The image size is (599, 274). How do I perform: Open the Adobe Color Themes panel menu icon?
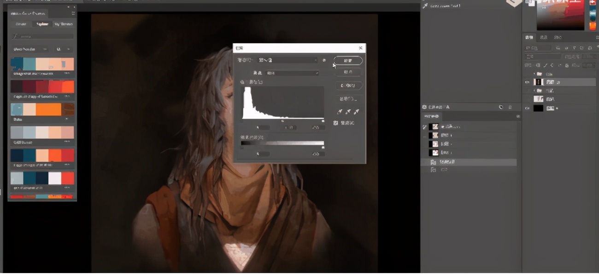click(x=73, y=14)
